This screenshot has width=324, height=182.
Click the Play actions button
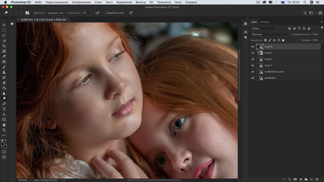12,24
